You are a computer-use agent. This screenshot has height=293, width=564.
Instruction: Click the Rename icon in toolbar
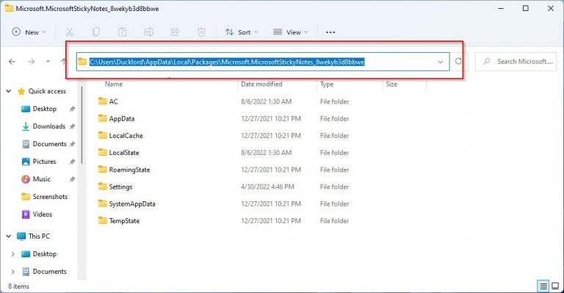pos(148,32)
